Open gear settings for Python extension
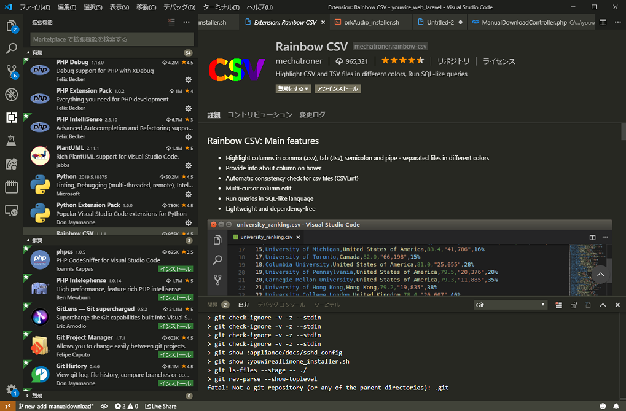 click(189, 194)
